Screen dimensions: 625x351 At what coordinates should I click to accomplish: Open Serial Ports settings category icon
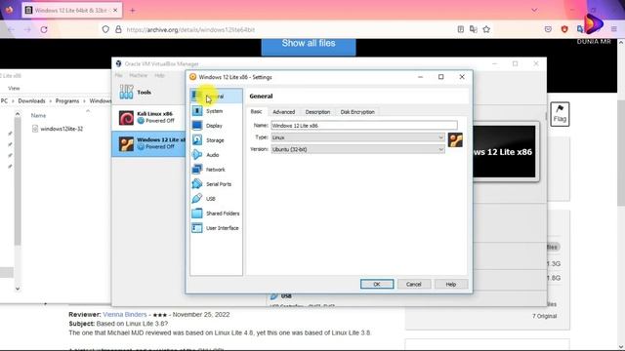point(197,184)
